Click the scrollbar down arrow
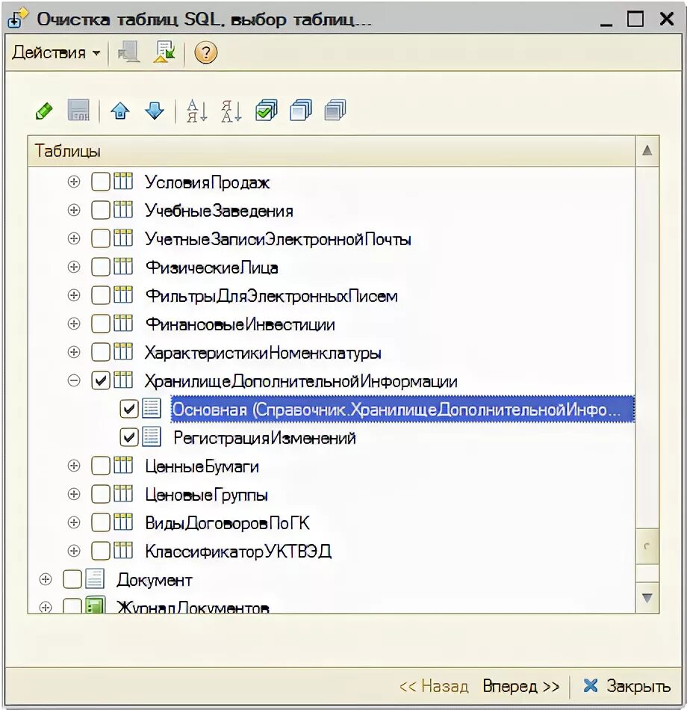The width and height of the screenshot is (687, 710). (x=647, y=598)
